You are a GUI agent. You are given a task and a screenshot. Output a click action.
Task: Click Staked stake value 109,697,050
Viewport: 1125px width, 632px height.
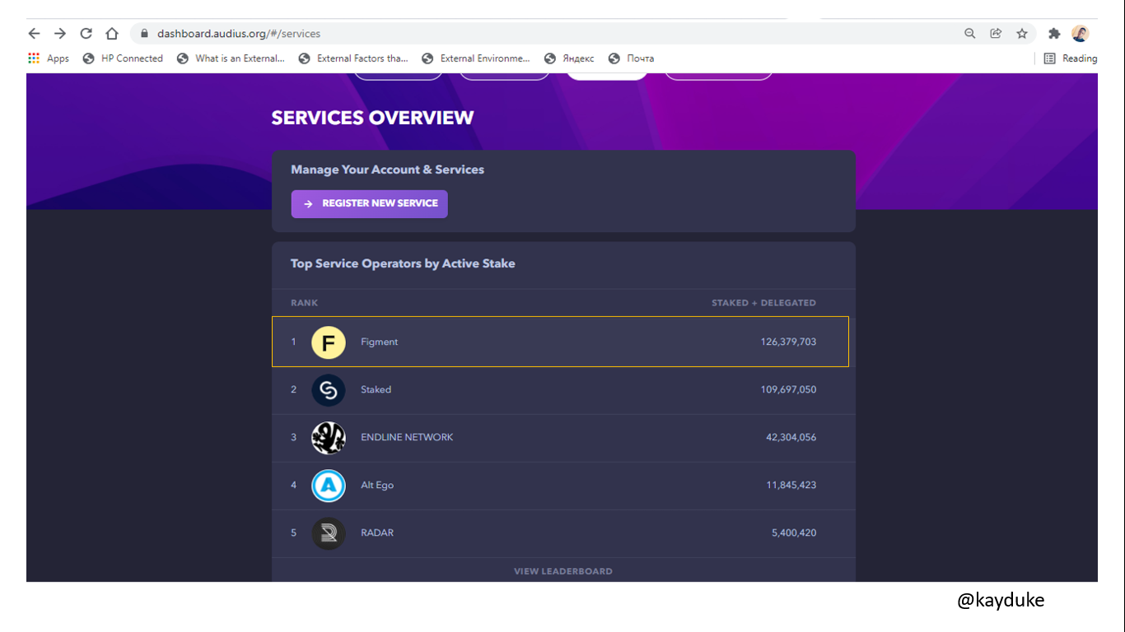click(788, 390)
